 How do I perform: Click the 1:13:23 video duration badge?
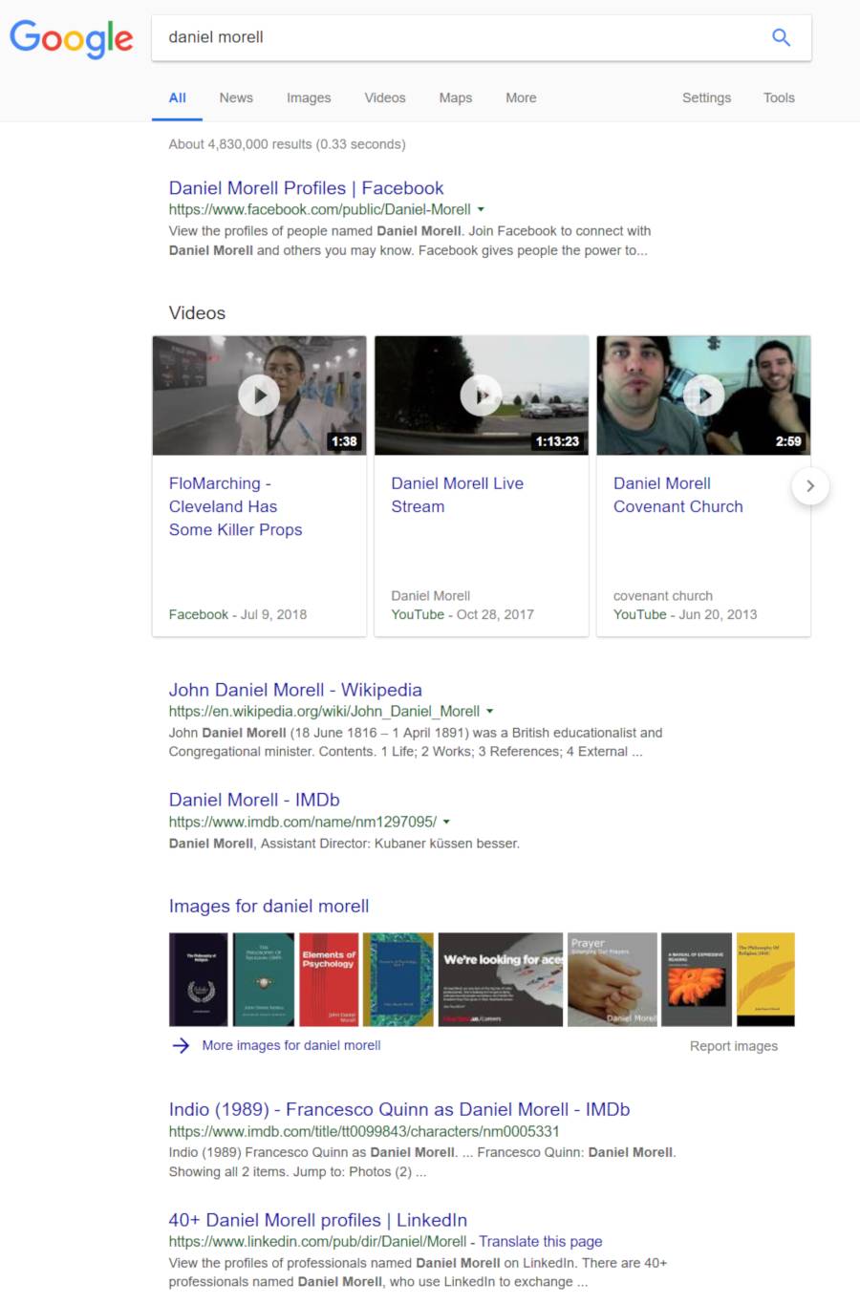[x=557, y=441]
